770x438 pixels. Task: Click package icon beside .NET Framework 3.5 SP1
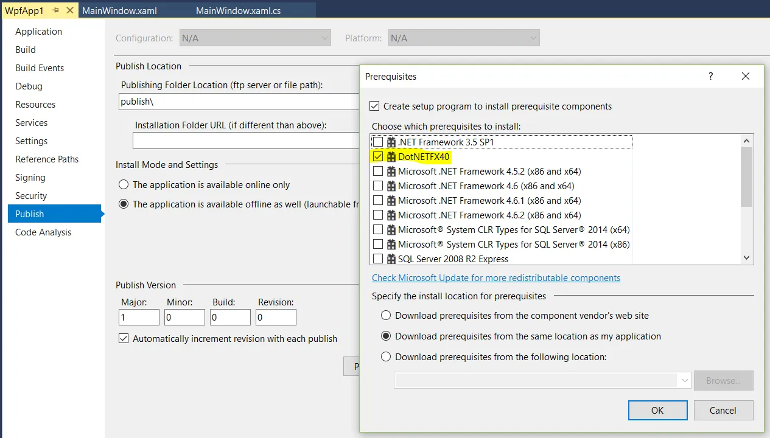pos(391,142)
